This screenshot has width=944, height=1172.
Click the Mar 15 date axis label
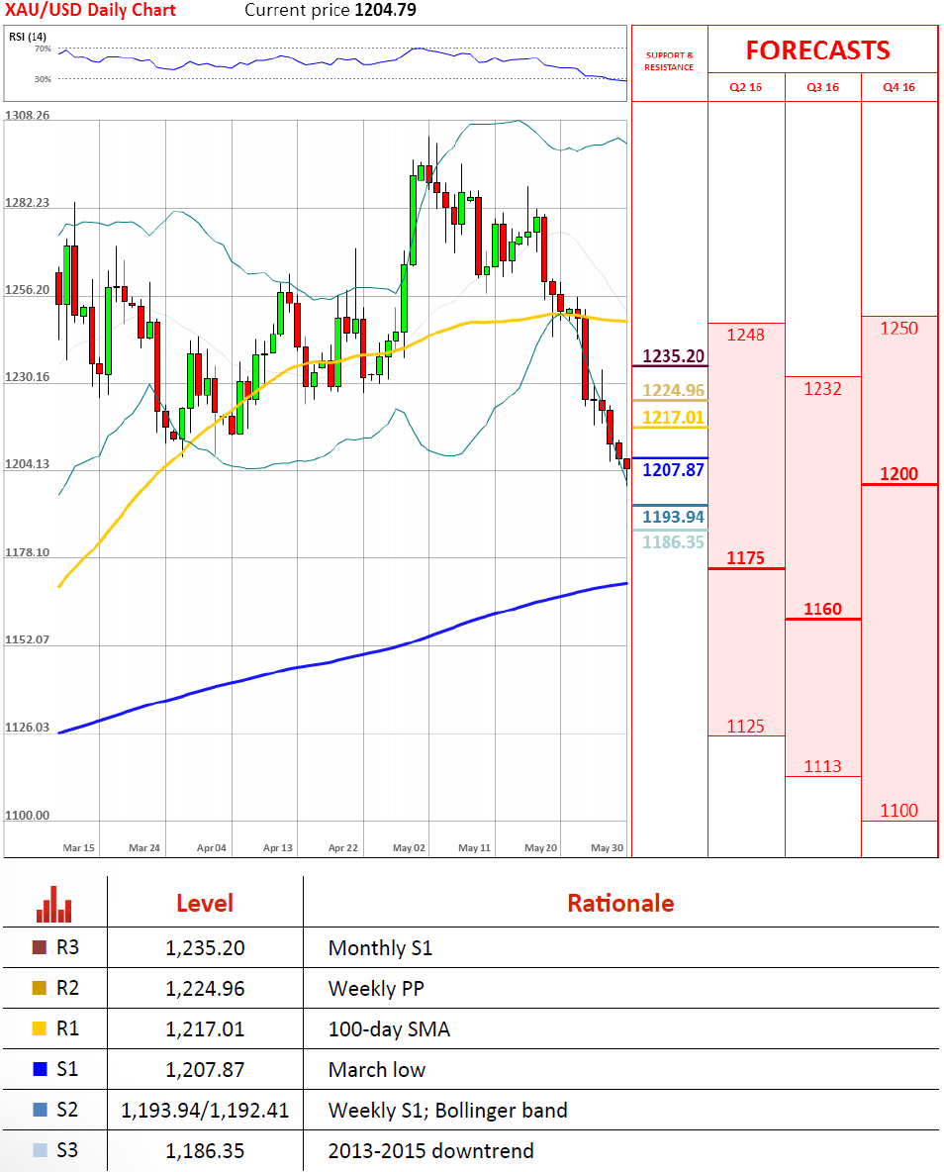(78, 847)
